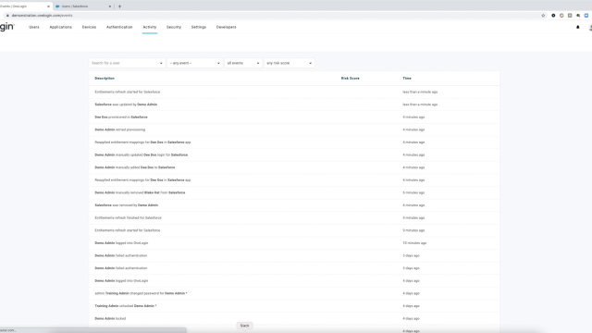Click the OneLogin logo

coord(6,27)
